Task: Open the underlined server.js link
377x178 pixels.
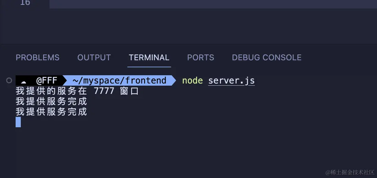Action: click(231, 81)
